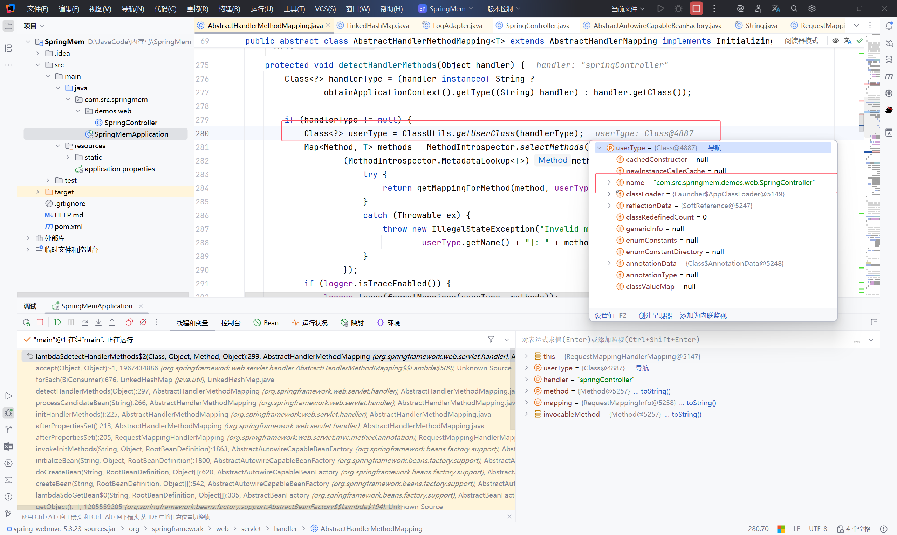Open the 重构(R) menu

(197, 9)
